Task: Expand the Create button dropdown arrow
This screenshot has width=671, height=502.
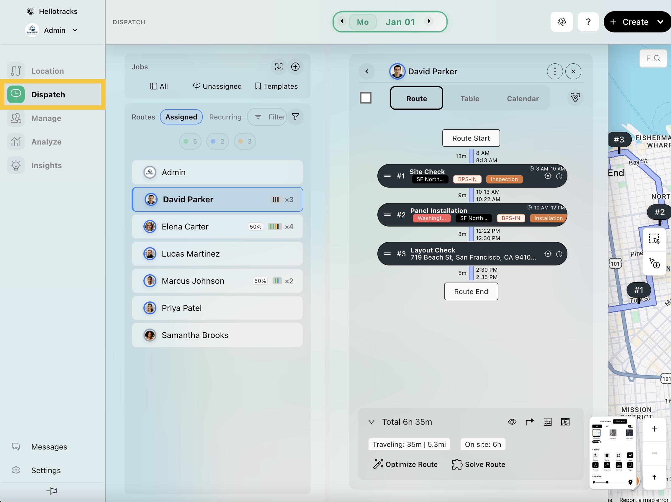Action: pos(660,22)
